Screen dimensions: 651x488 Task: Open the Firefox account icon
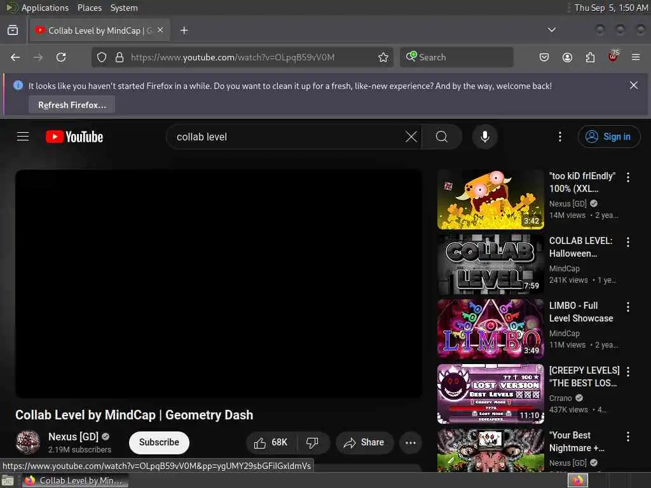click(x=567, y=57)
